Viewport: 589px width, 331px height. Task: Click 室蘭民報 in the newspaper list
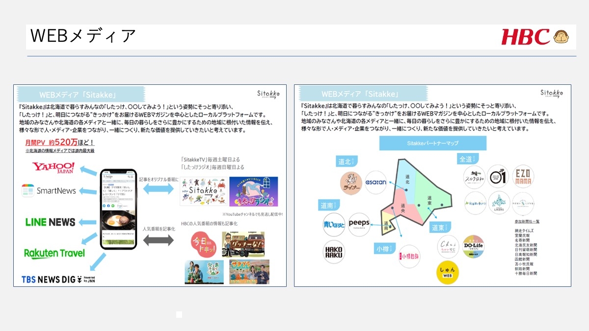[x=522, y=235]
